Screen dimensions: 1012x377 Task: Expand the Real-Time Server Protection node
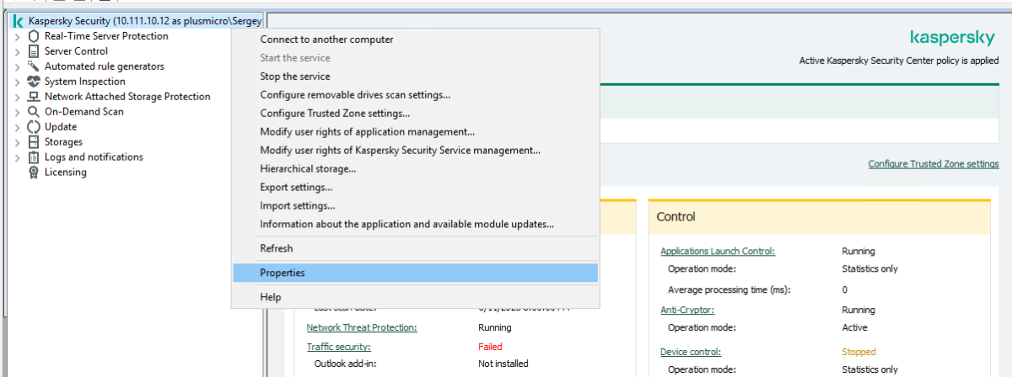pos(17,36)
